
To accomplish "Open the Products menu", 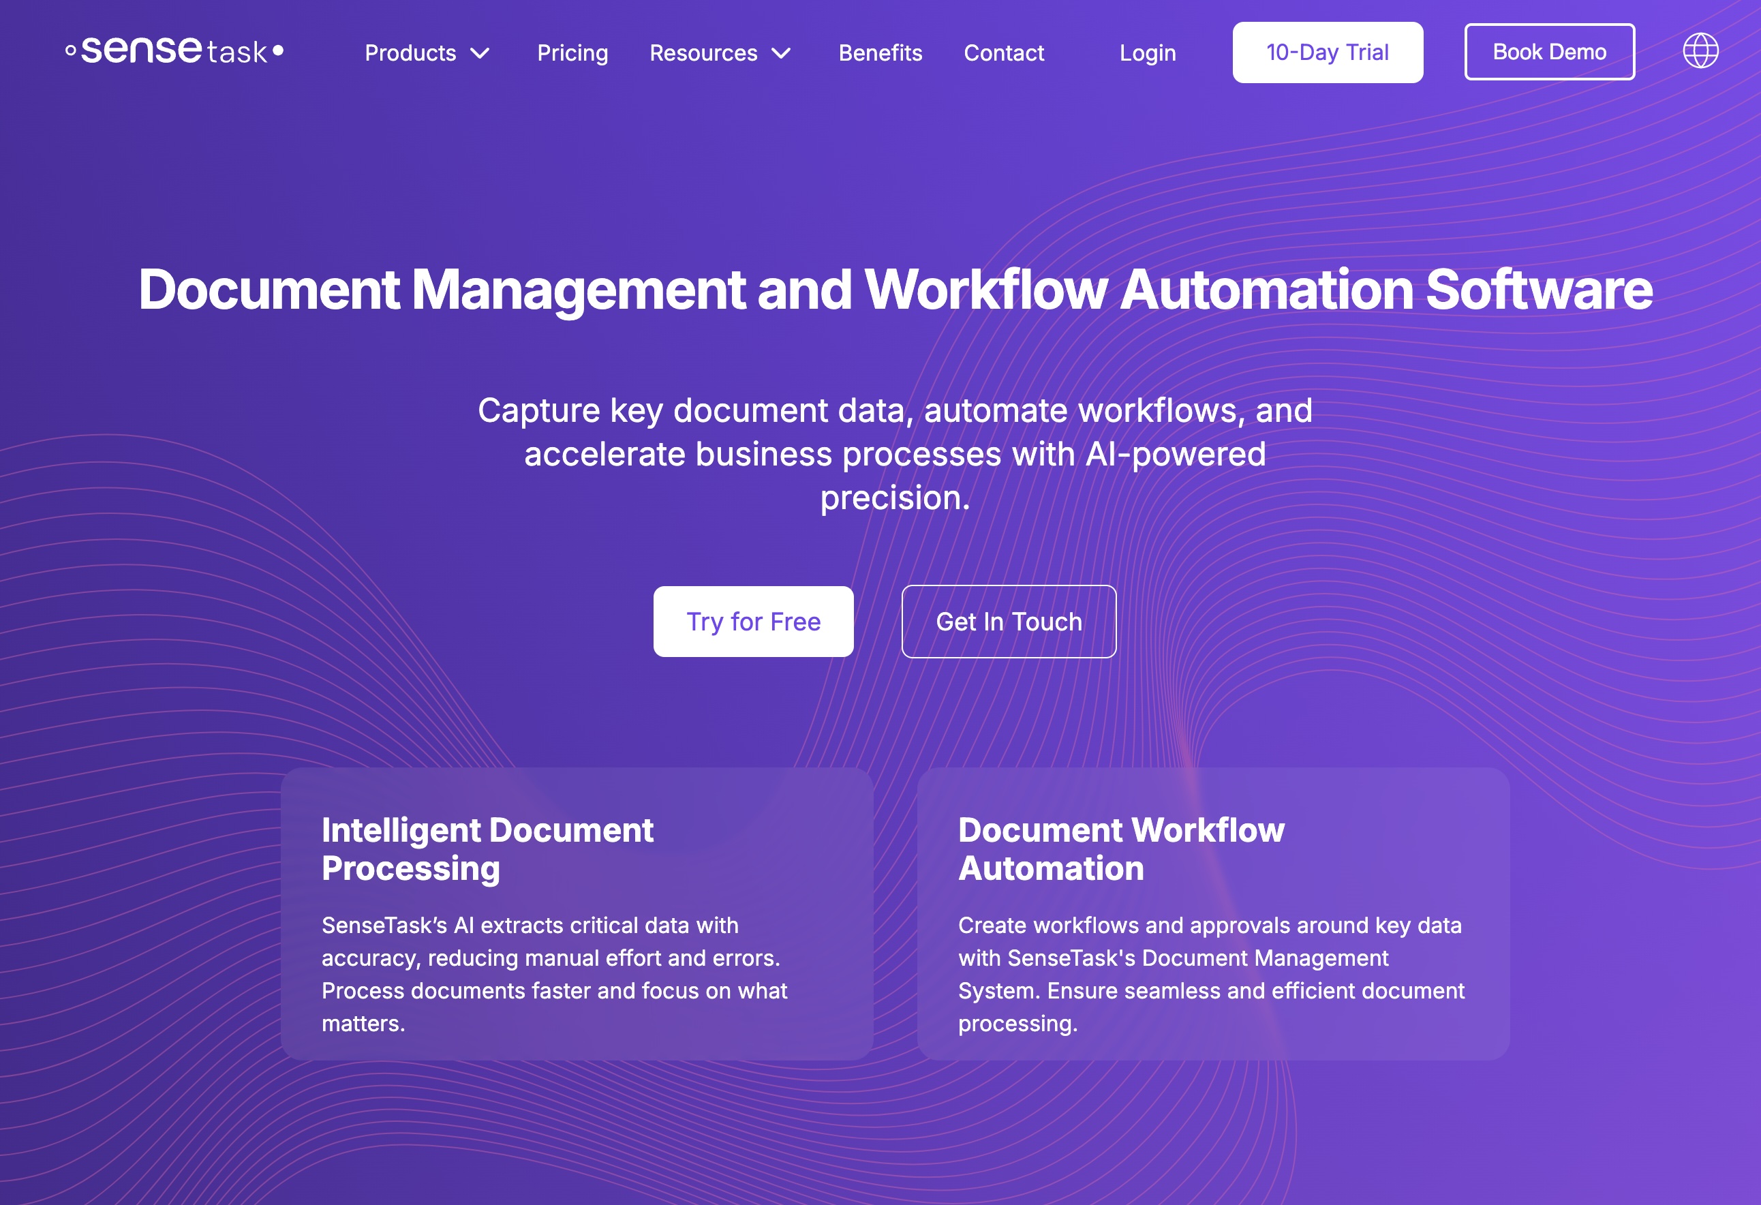I will pos(411,53).
